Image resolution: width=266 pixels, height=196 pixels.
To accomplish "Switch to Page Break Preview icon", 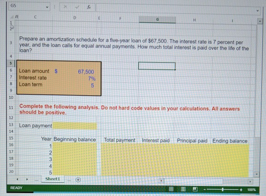I will [195, 189].
